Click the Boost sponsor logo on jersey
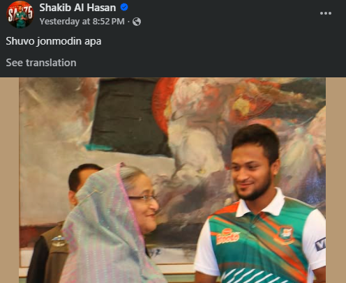Viewport: 346px width, 283px height. click(227, 236)
